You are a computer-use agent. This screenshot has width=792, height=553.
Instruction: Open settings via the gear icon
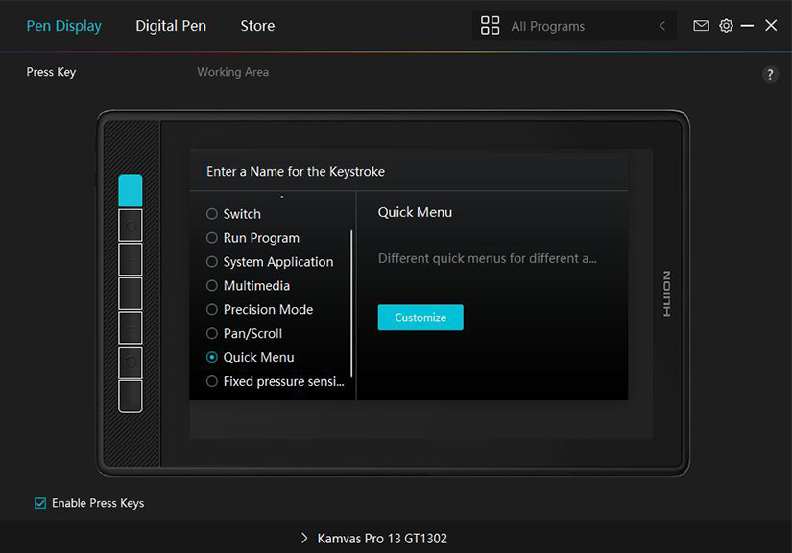(726, 26)
